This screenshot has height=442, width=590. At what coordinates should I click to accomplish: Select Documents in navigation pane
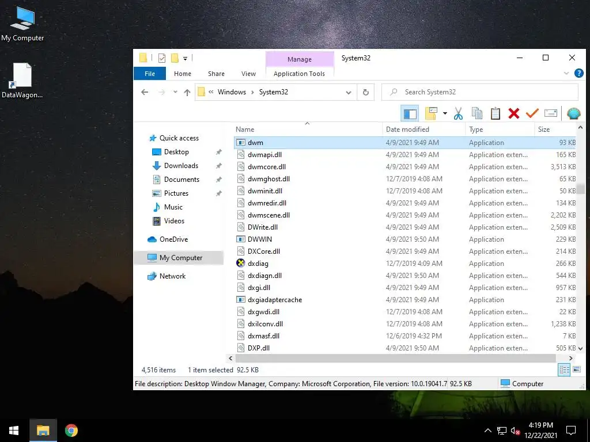pyautogui.click(x=181, y=180)
